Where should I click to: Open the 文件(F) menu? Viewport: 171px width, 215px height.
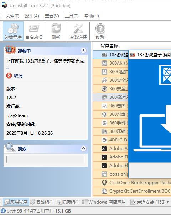click(12, 16)
